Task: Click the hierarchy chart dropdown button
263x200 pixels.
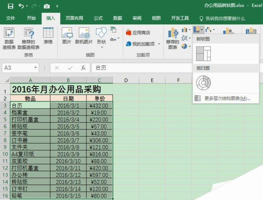Action: click(x=198, y=30)
